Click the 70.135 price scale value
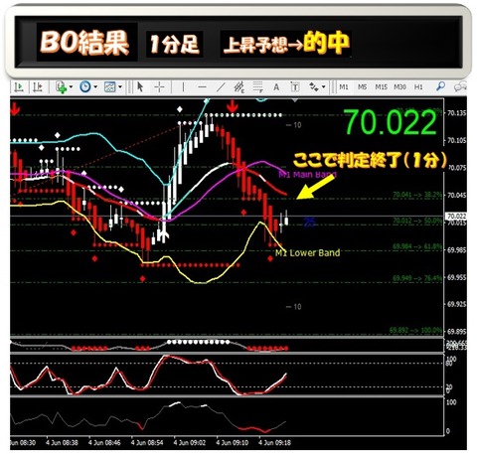This screenshot has width=477, height=454. (x=457, y=113)
